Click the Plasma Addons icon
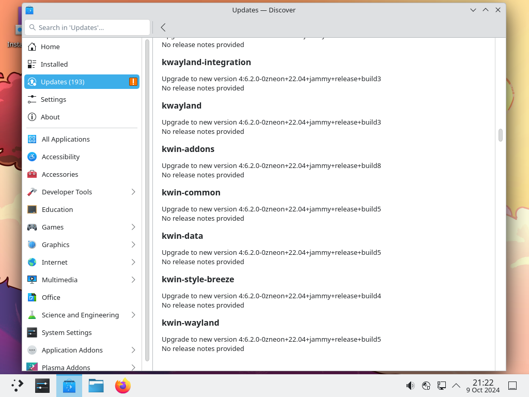This screenshot has width=529, height=397. (32, 367)
